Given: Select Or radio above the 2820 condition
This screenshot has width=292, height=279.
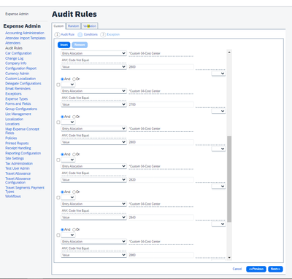Looking at the screenshot, I should tap(74, 154).
